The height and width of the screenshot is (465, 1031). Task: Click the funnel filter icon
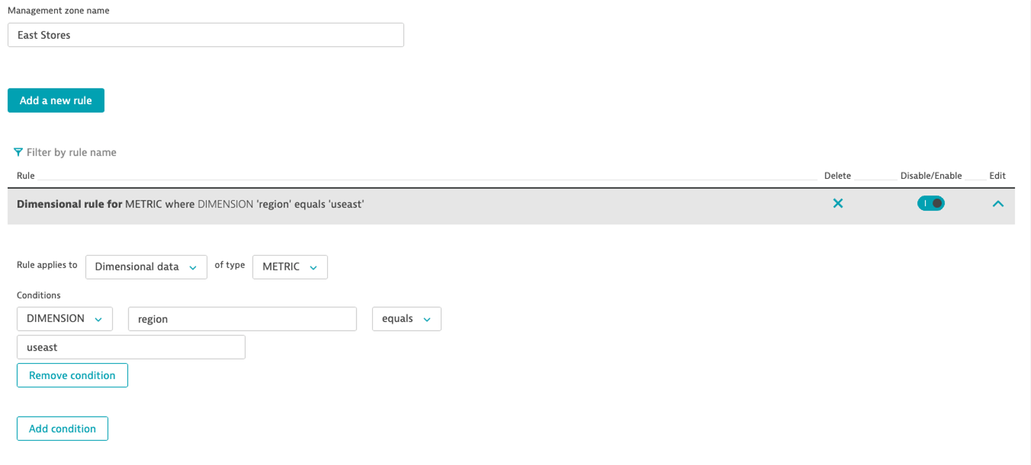pos(18,152)
